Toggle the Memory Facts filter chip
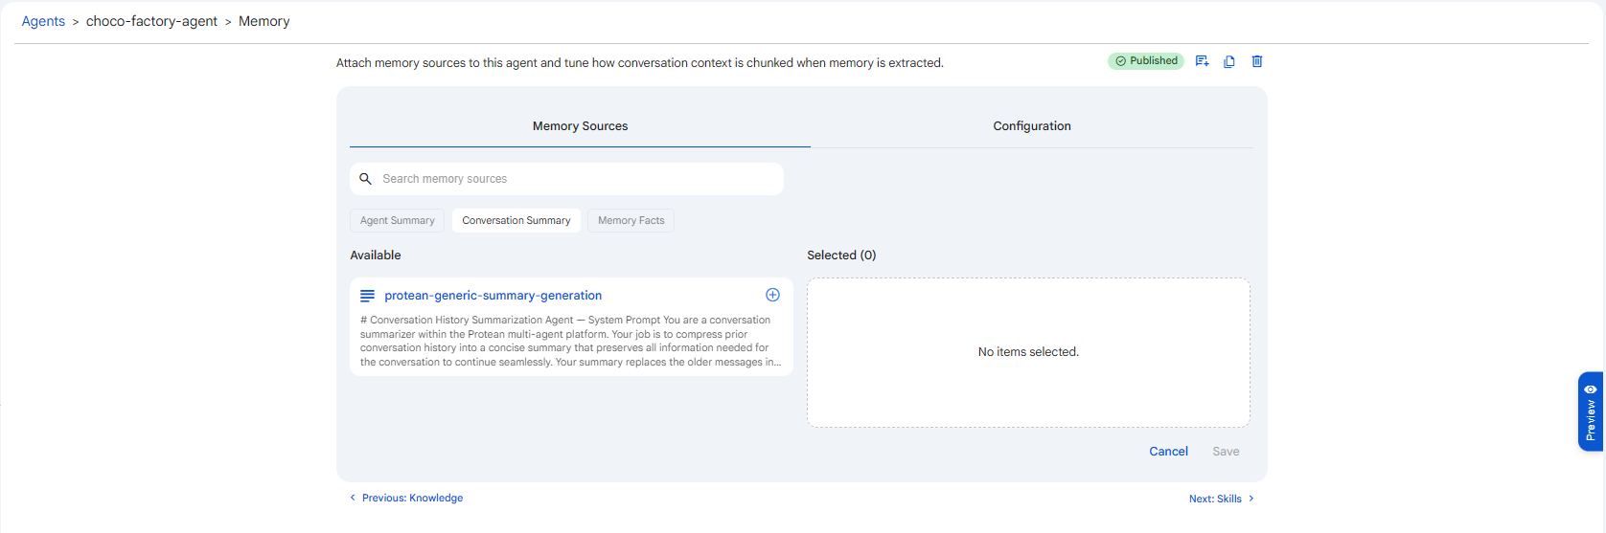The height and width of the screenshot is (533, 1606). (x=631, y=220)
